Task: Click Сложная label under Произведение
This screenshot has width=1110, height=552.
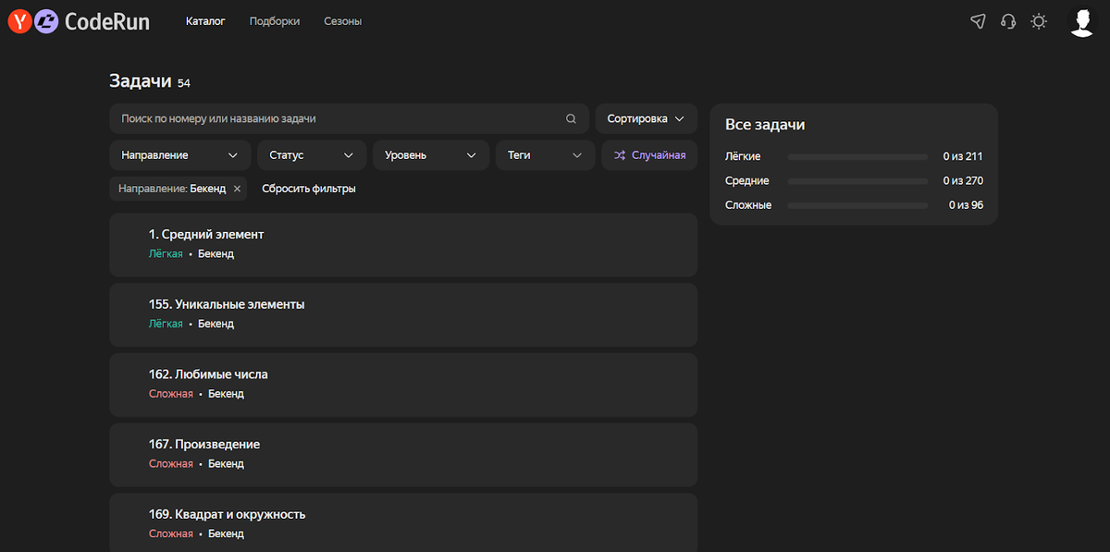Action: 171,464
